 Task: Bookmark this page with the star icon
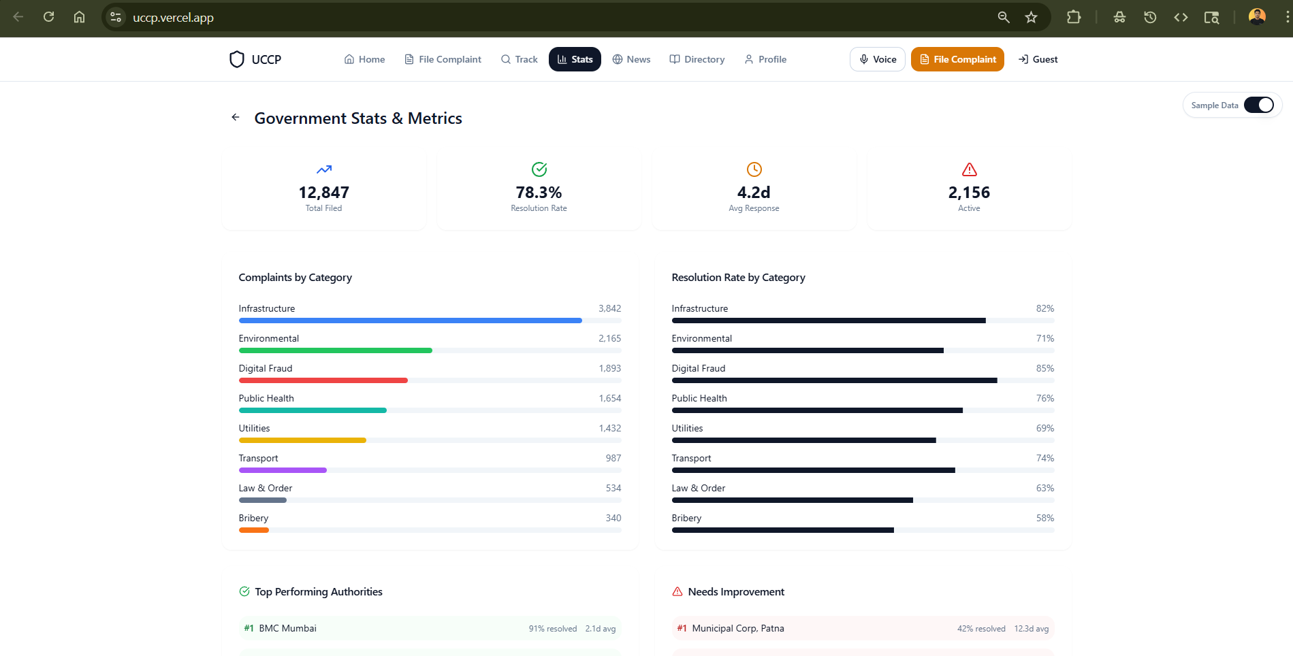[x=1032, y=17]
